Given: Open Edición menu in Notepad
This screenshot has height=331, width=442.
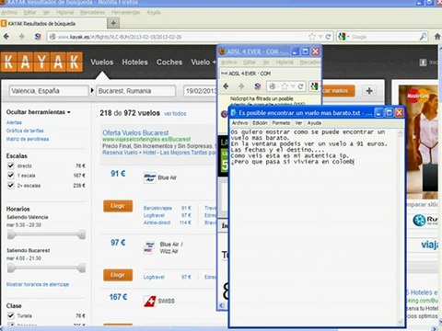Looking at the screenshot, I should 260,123.
